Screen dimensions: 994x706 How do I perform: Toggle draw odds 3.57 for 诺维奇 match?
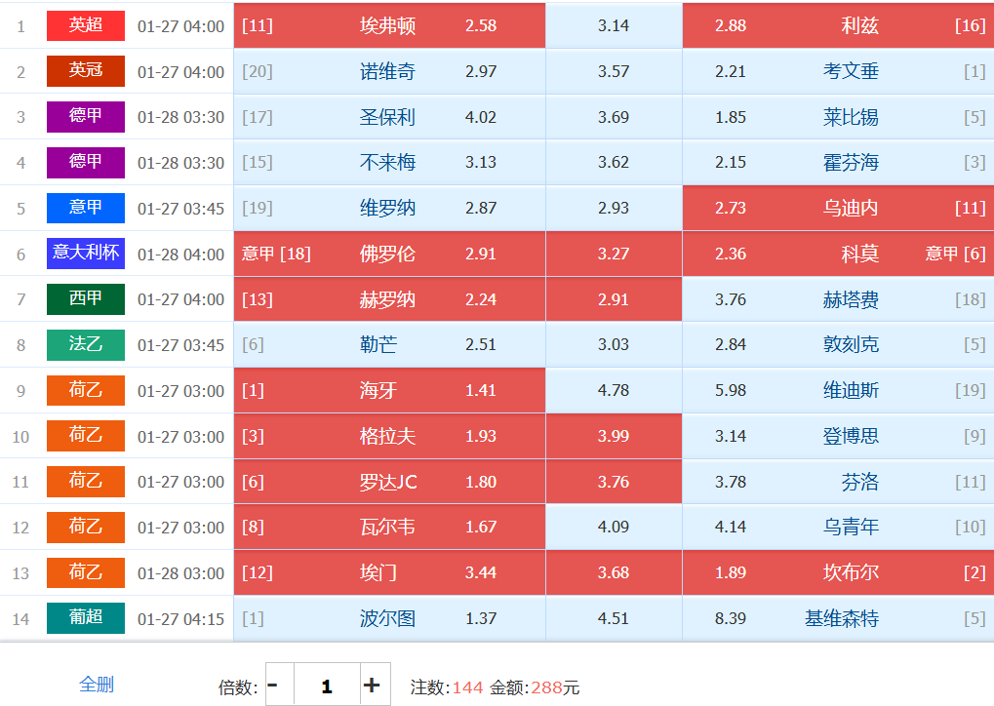tap(614, 71)
